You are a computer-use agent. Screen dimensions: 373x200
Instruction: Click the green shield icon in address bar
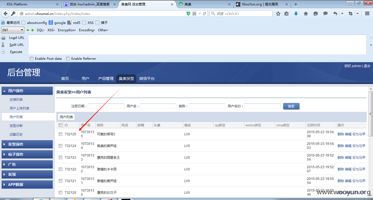pos(188,14)
